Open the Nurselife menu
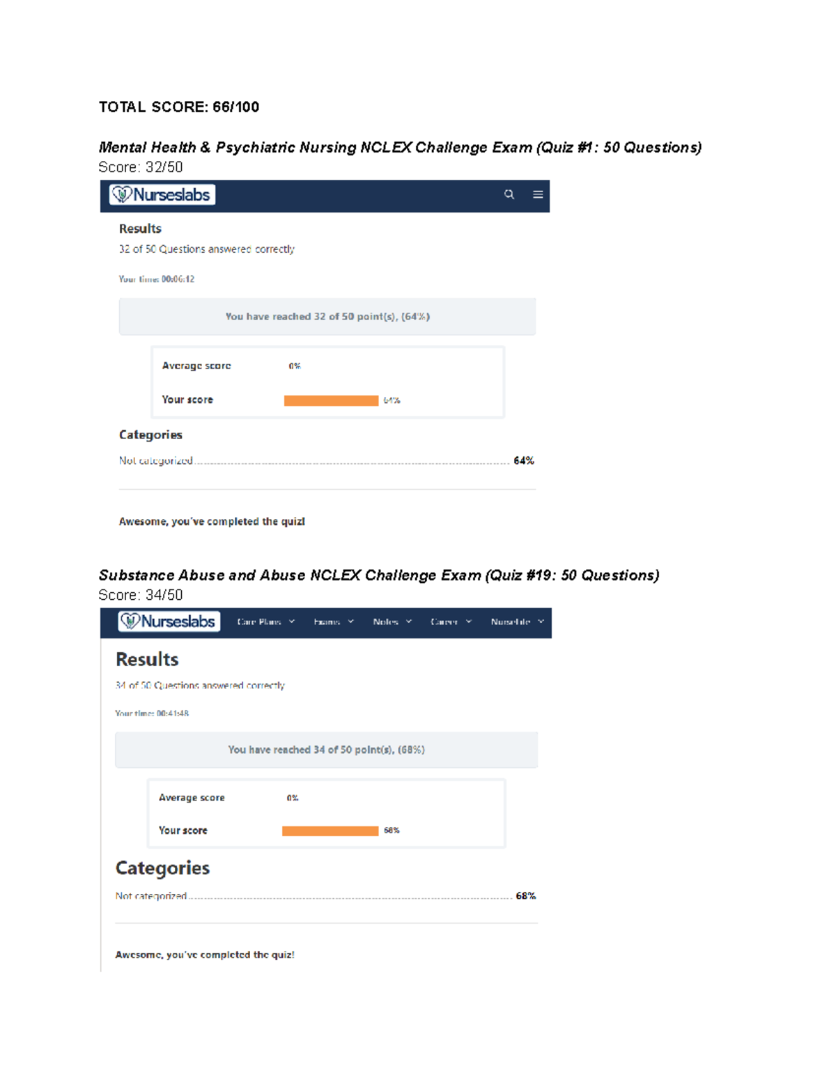Image resolution: width=836 pixels, height=1082 pixels. [x=516, y=621]
